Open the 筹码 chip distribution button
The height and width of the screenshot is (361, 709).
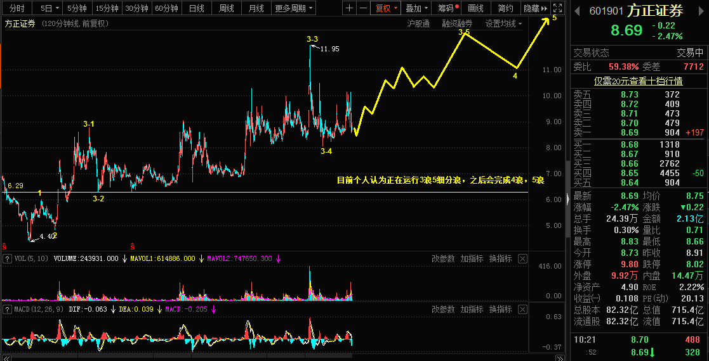pyautogui.click(x=446, y=8)
